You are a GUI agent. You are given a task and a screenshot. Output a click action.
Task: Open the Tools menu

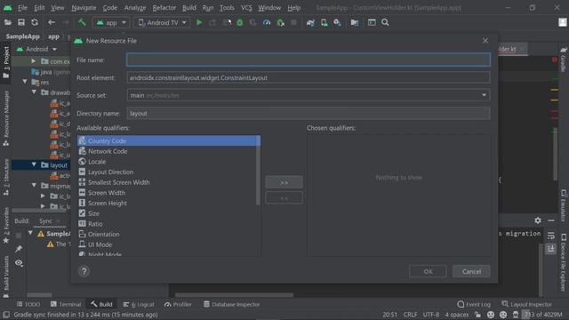pos(227,8)
